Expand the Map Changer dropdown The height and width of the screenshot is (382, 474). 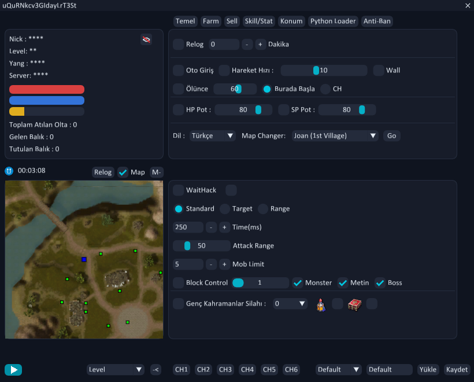335,136
